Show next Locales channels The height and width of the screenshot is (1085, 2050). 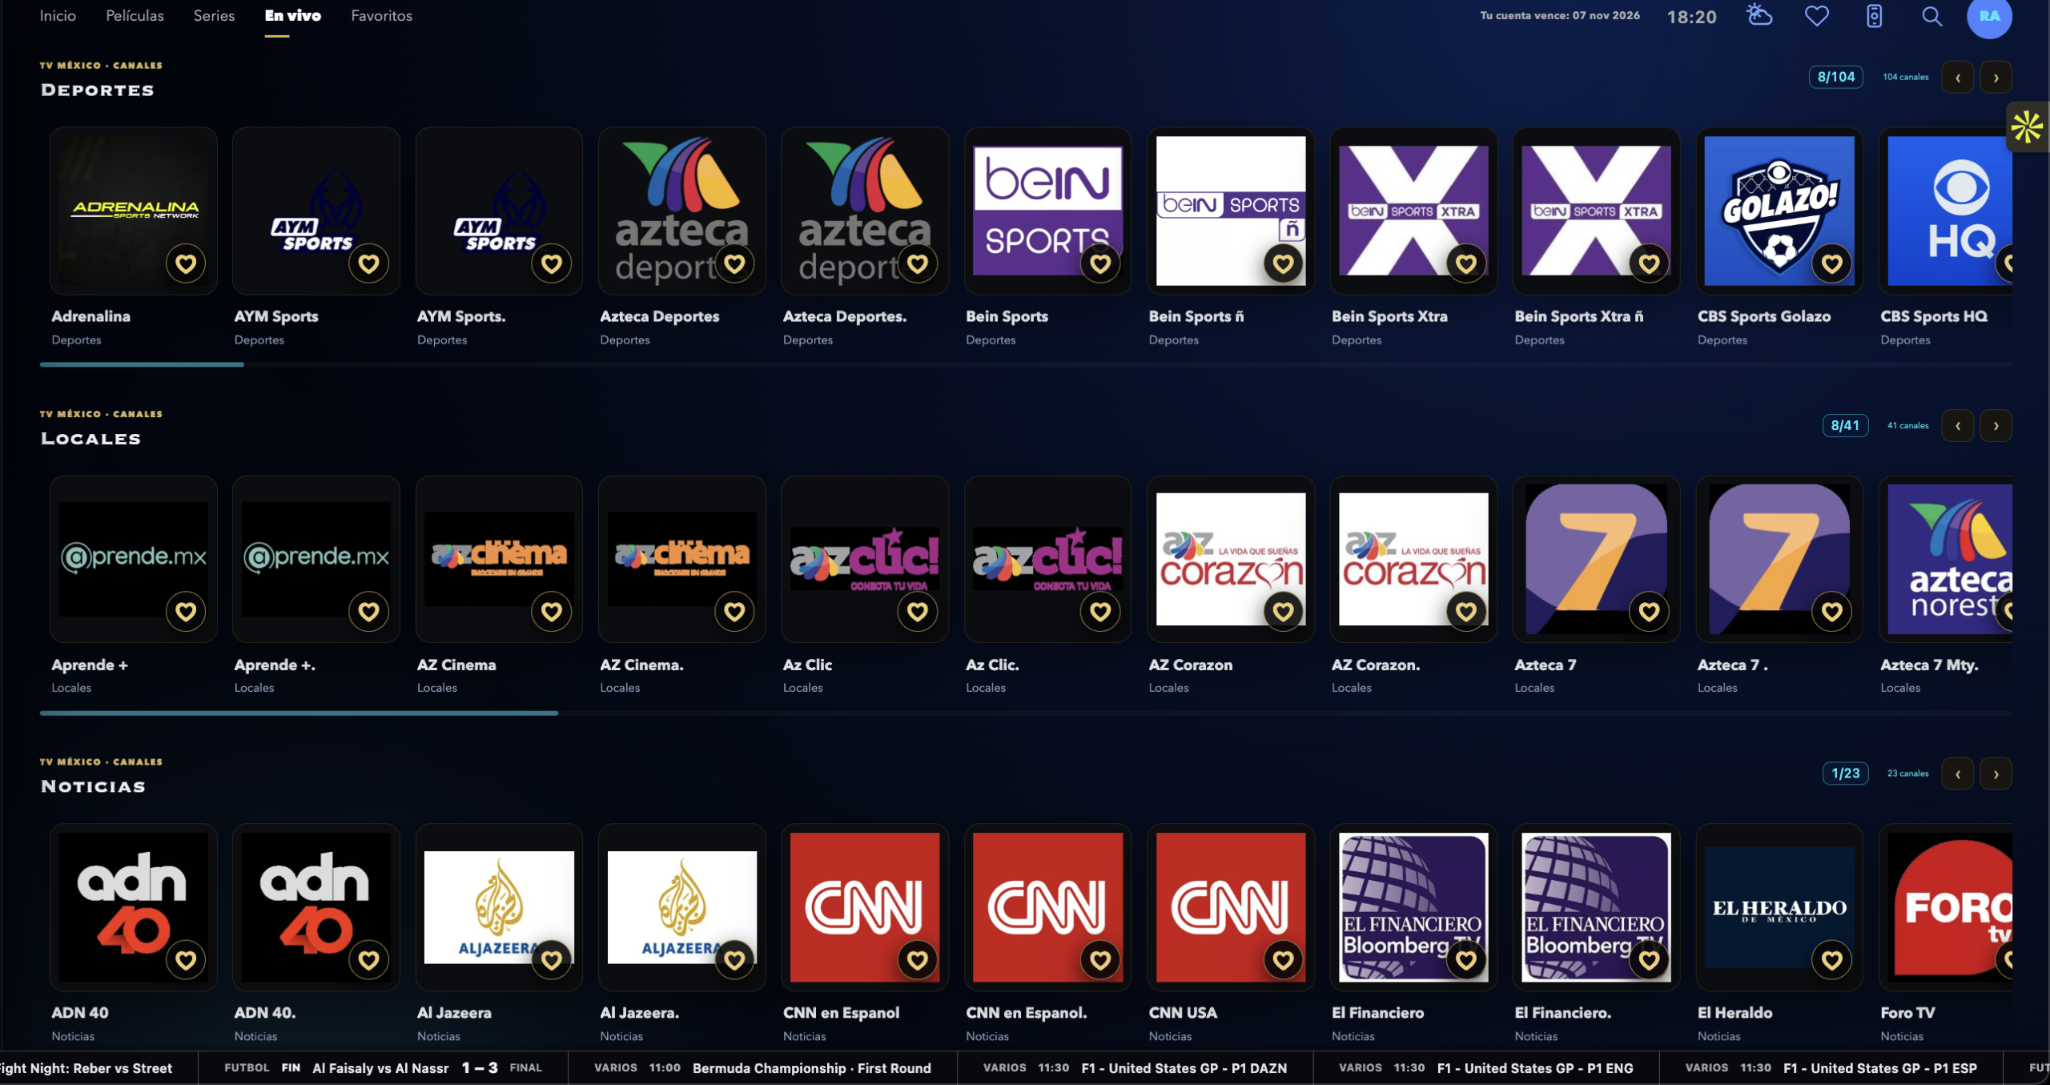[1996, 426]
